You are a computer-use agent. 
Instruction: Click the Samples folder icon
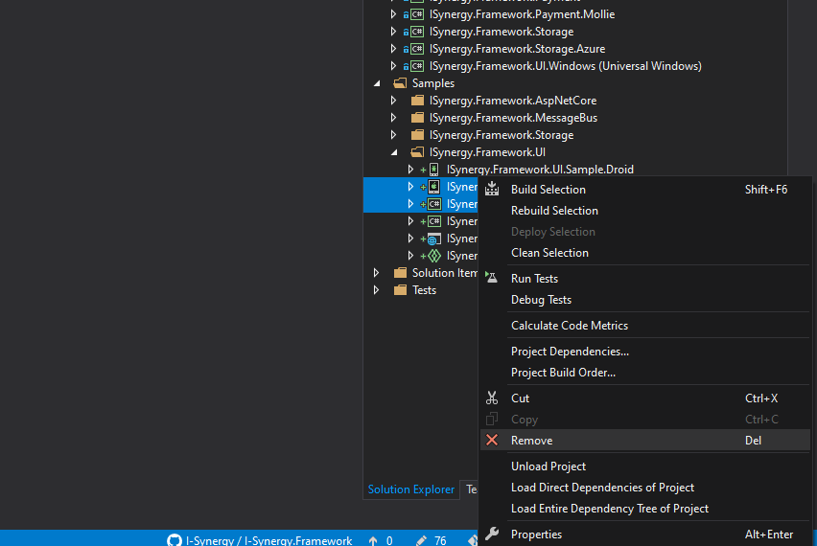(400, 83)
